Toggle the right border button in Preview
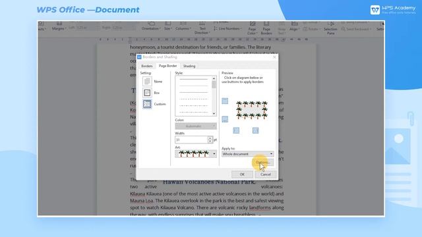422x237 pixels. (x=255, y=130)
